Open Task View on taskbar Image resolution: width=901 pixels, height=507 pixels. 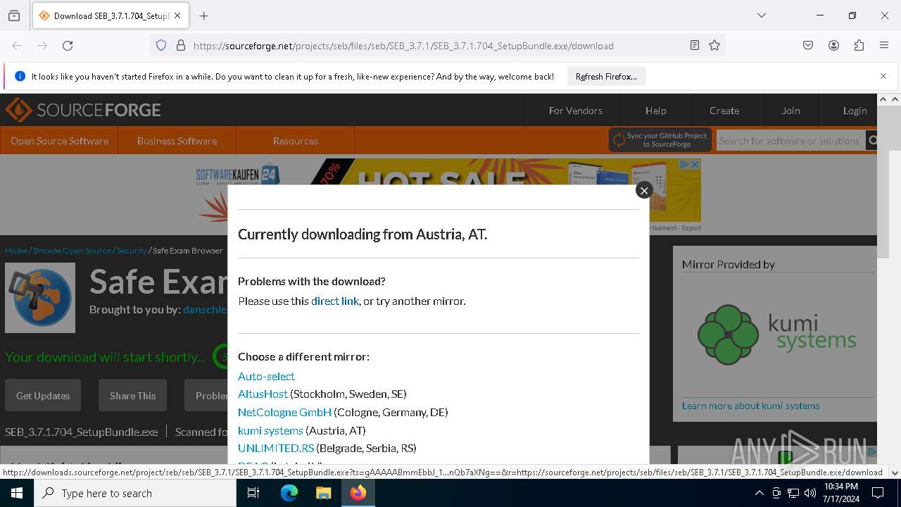click(x=254, y=493)
